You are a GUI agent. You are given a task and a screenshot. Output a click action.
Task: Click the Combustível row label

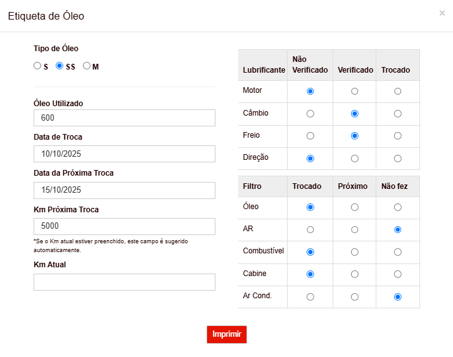(264, 251)
